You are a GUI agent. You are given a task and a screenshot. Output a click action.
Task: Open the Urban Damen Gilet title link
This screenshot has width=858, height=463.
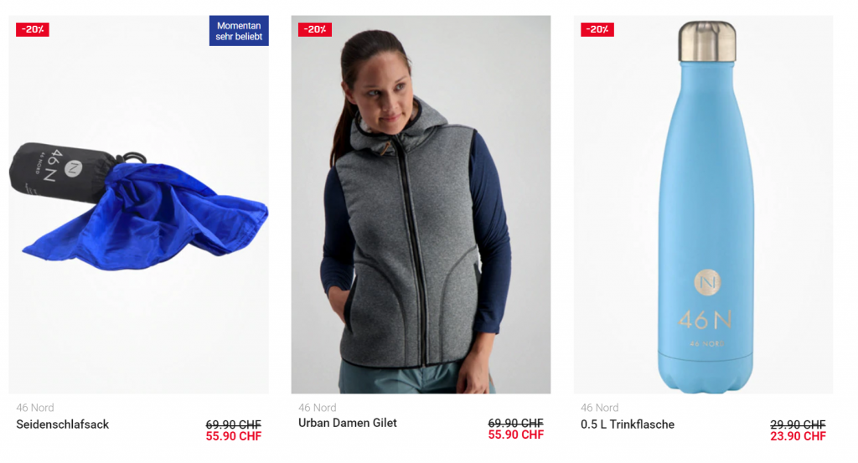348,423
